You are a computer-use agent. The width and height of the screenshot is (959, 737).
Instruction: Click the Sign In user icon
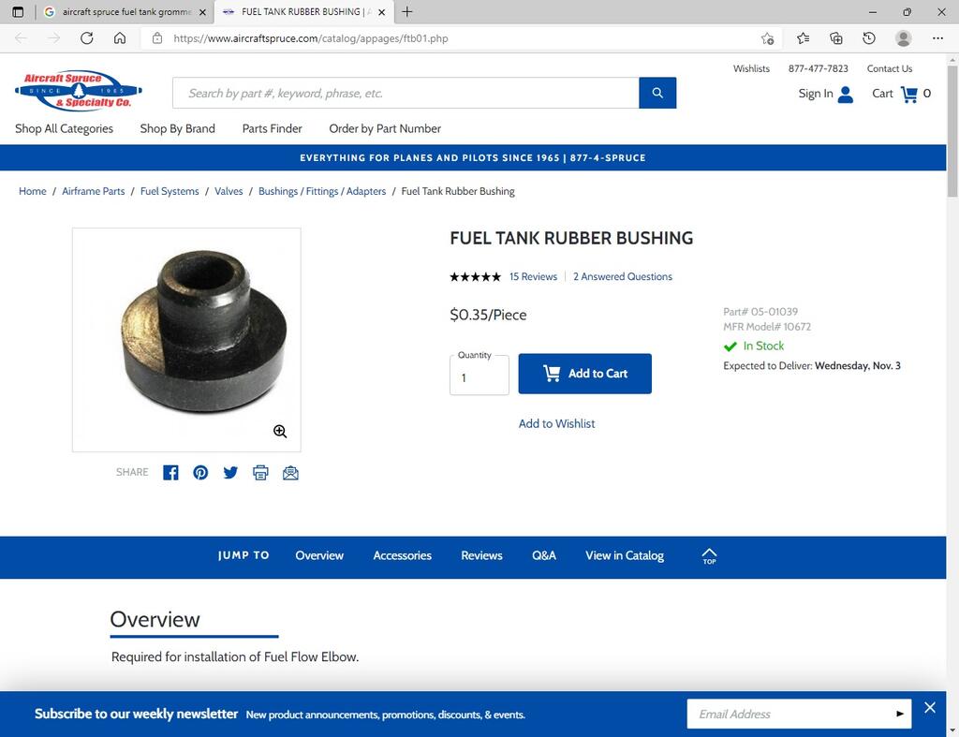(x=846, y=95)
